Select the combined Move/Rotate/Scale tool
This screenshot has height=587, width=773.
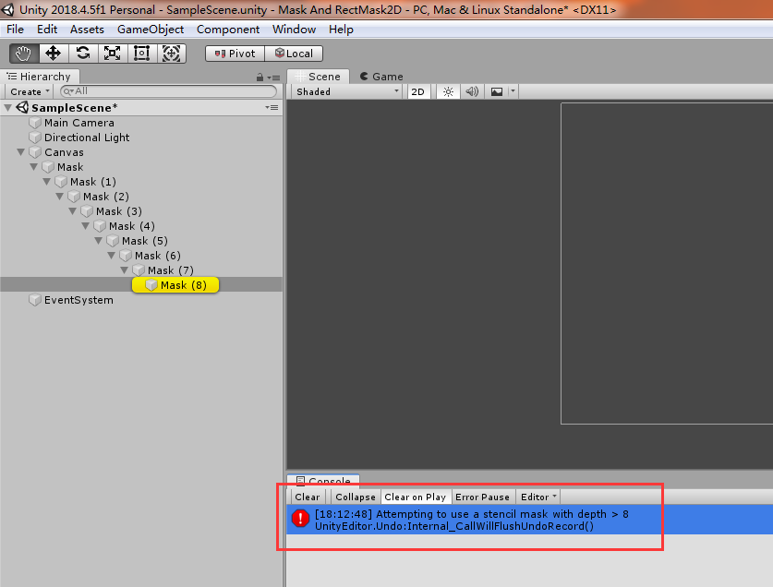tap(171, 53)
